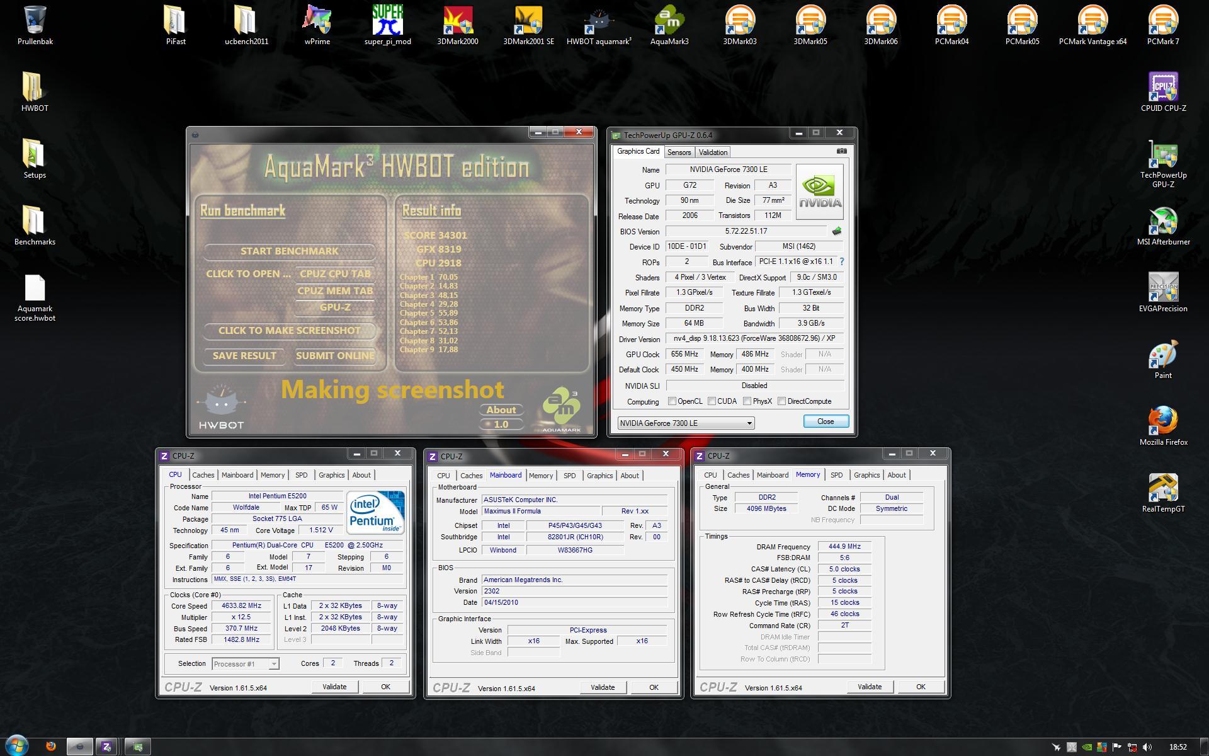Click CPUZ MEM TAB button
The height and width of the screenshot is (756, 1209).
point(335,291)
